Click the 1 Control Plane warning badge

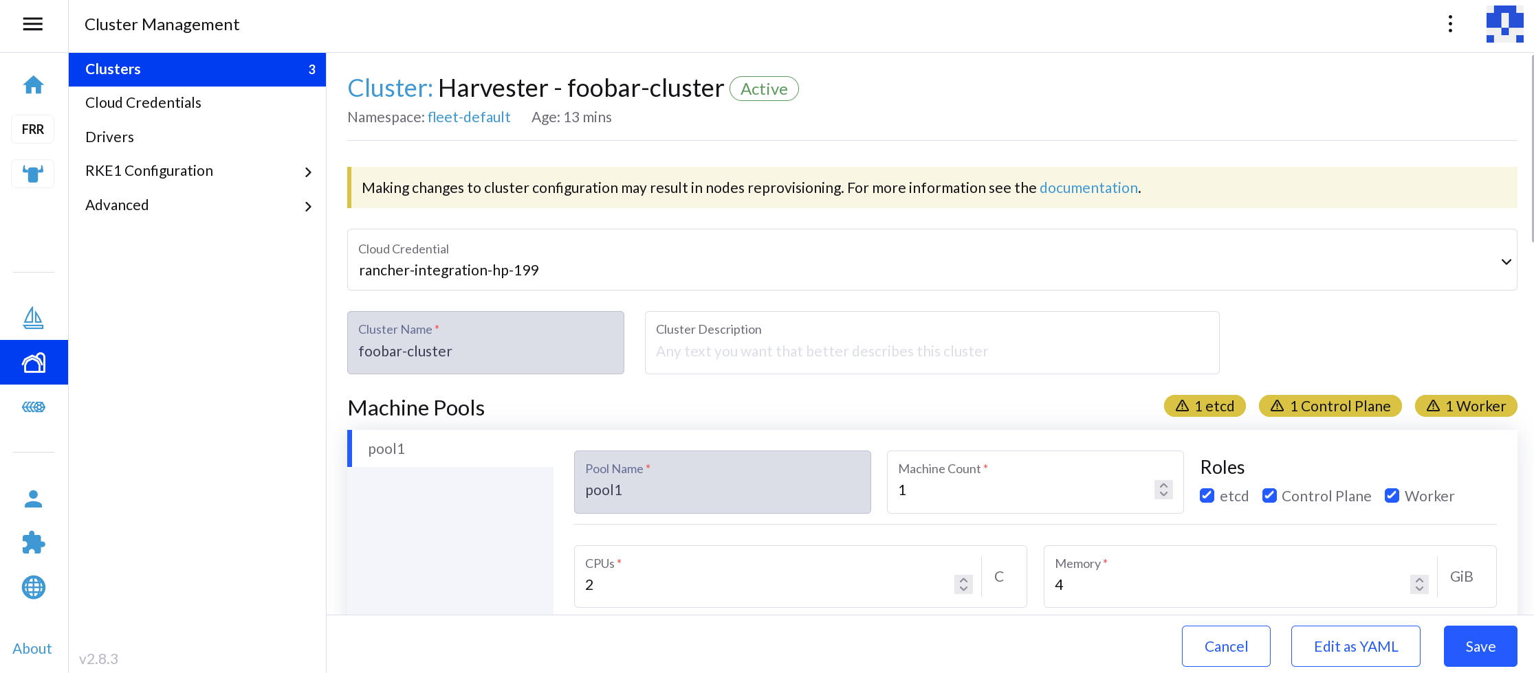point(1330,406)
